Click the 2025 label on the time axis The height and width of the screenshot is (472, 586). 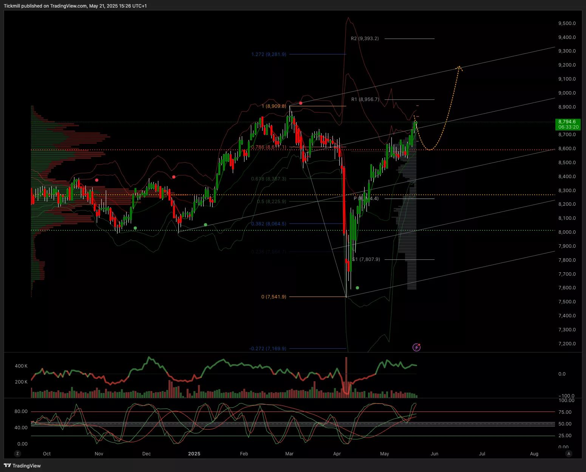pos(194,453)
